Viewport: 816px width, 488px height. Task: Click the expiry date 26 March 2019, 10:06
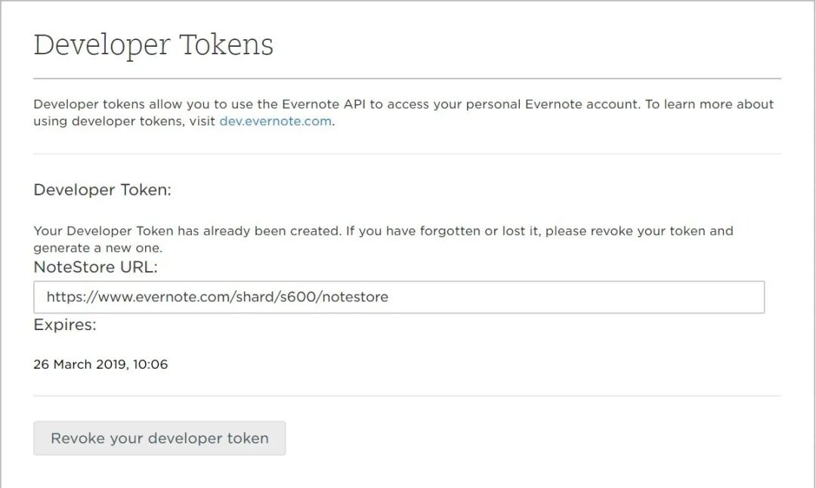click(100, 364)
